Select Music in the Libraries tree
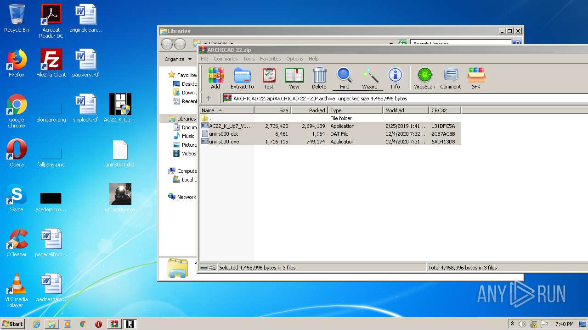The image size is (588, 330). point(184,136)
